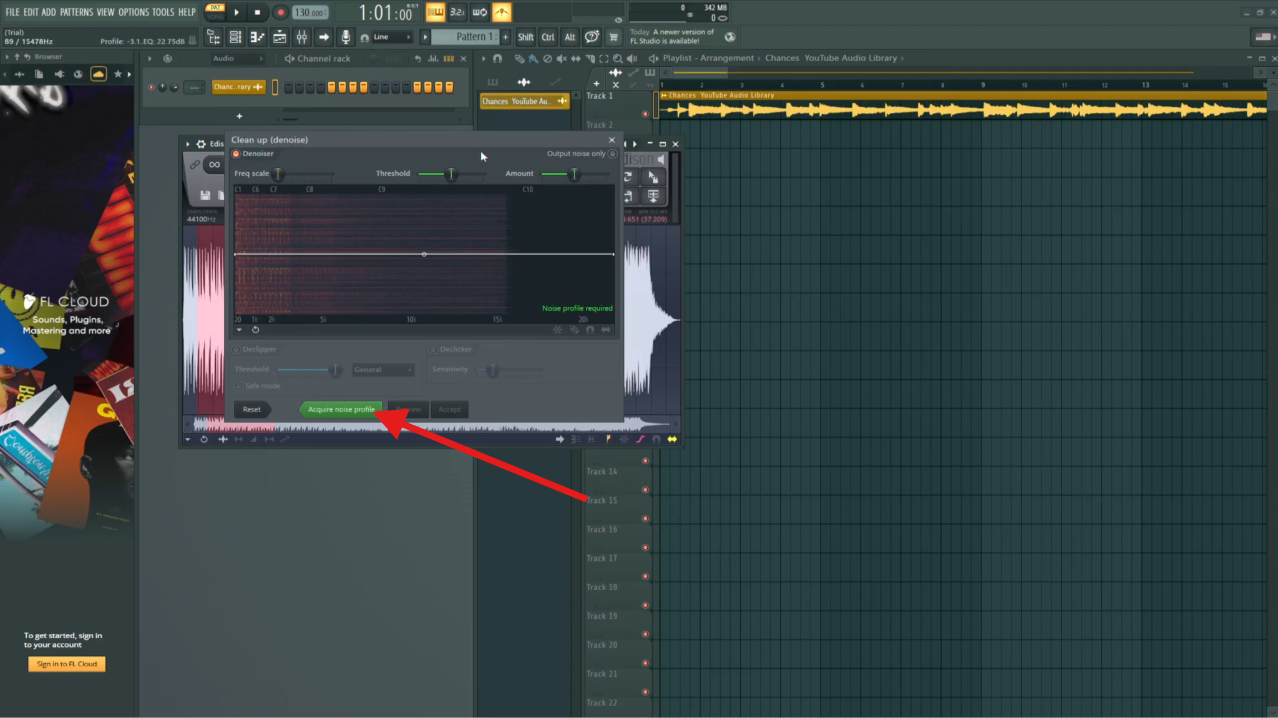
Task: Open the OPTIONS menu
Action: click(x=133, y=11)
